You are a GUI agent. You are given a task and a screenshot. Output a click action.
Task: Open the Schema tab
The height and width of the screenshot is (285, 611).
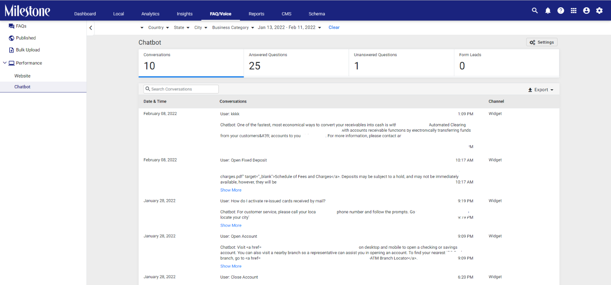coord(317,14)
